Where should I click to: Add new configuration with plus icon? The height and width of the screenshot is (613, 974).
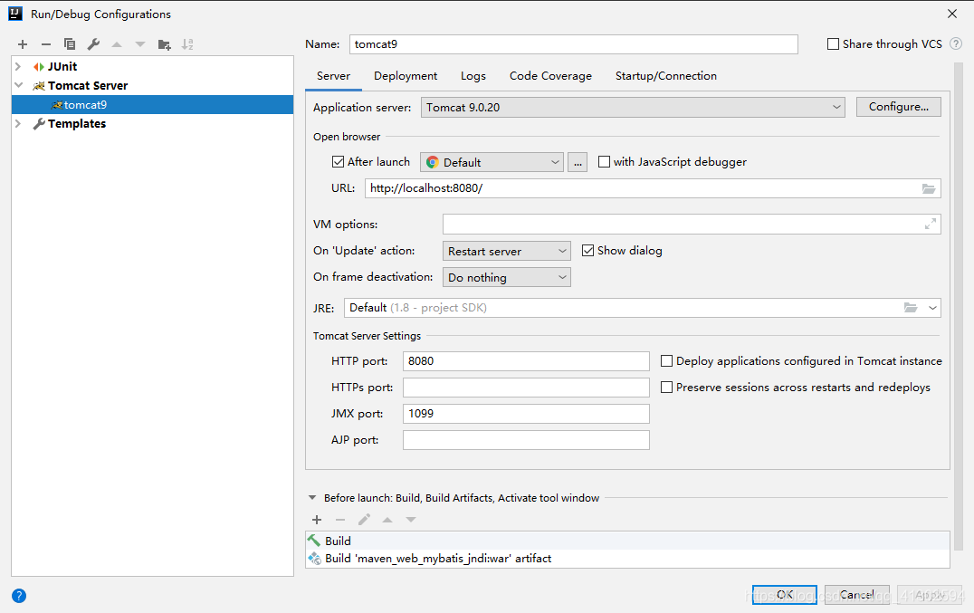click(x=23, y=44)
